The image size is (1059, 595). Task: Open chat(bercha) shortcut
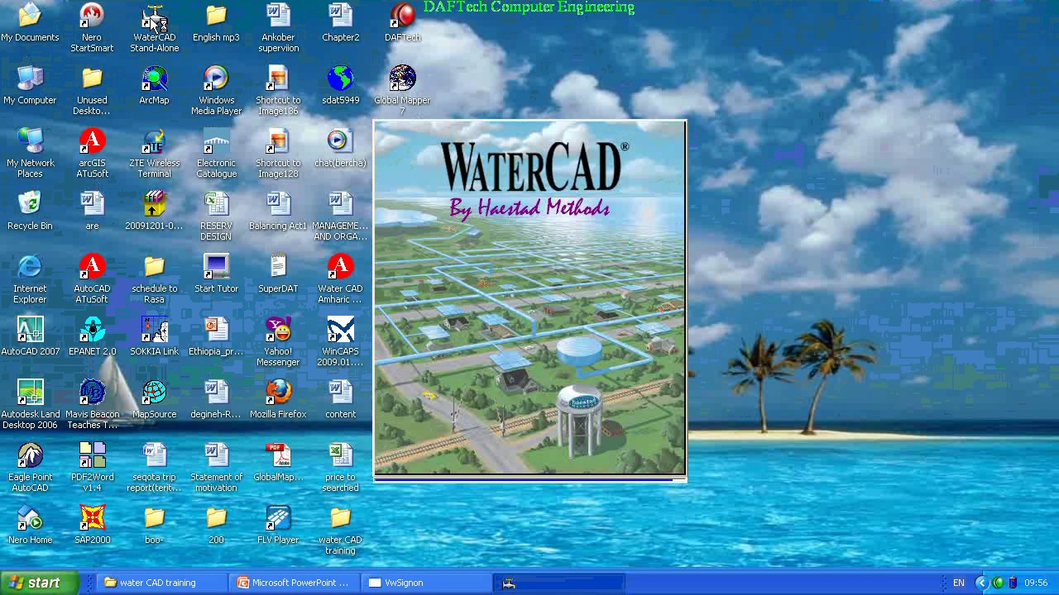coord(340,141)
